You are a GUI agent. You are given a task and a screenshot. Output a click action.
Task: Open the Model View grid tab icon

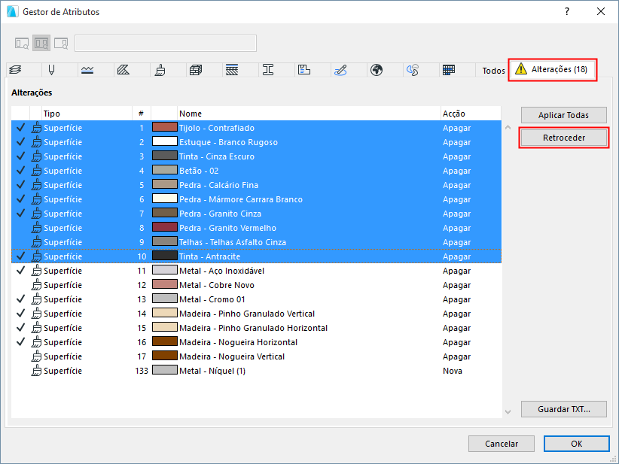click(x=449, y=70)
